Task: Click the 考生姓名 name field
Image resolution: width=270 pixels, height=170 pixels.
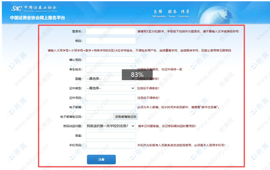Action: [111, 69]
